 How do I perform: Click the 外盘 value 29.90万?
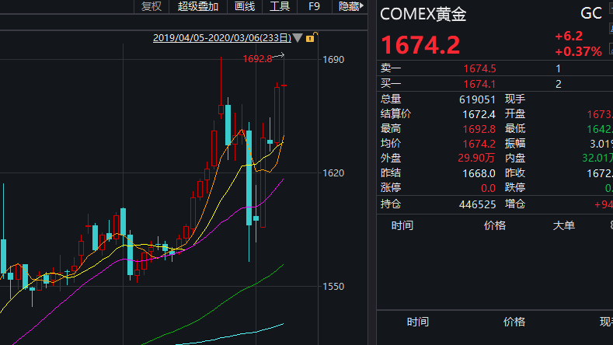pos(476,158)
